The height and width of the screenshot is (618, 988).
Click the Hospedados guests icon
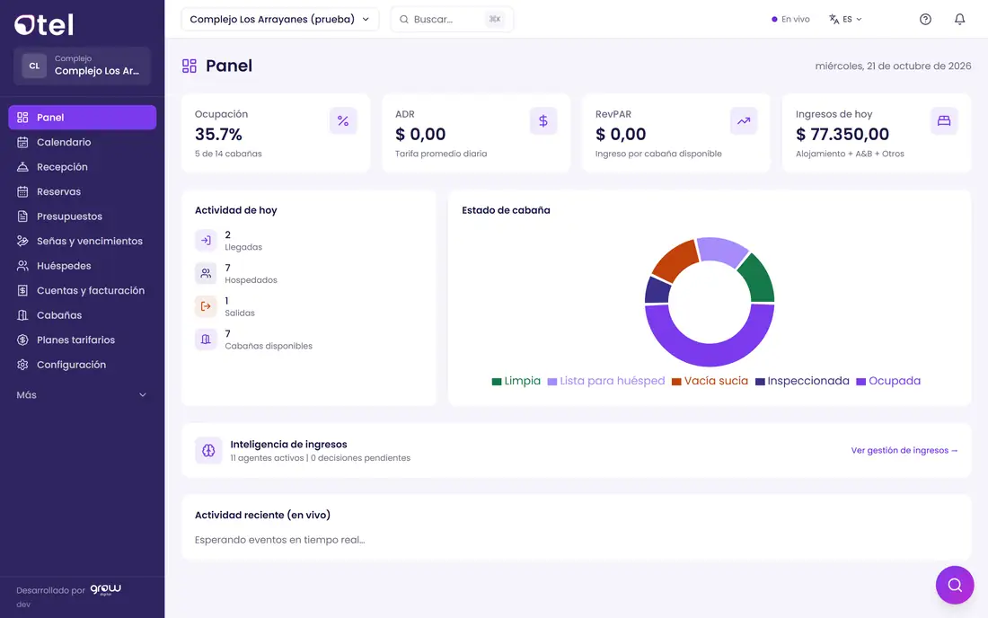[206, 273]
